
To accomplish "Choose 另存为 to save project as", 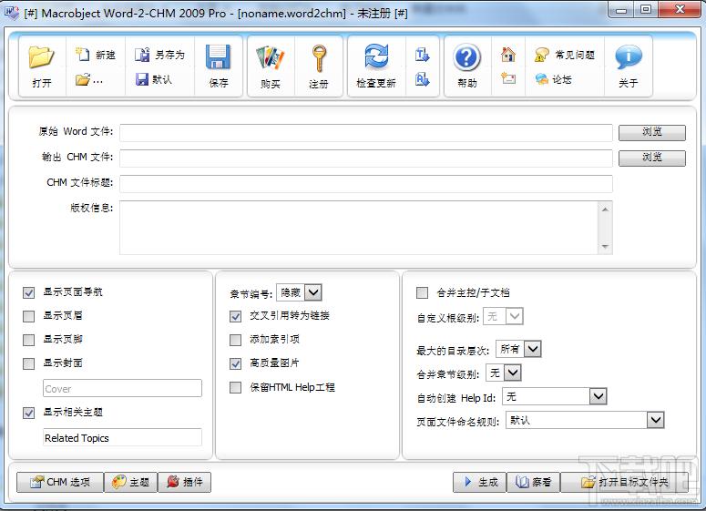I will tap(159, 55).
